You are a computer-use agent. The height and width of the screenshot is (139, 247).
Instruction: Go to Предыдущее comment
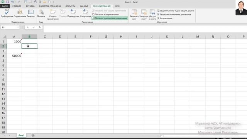tap(73, 13)
